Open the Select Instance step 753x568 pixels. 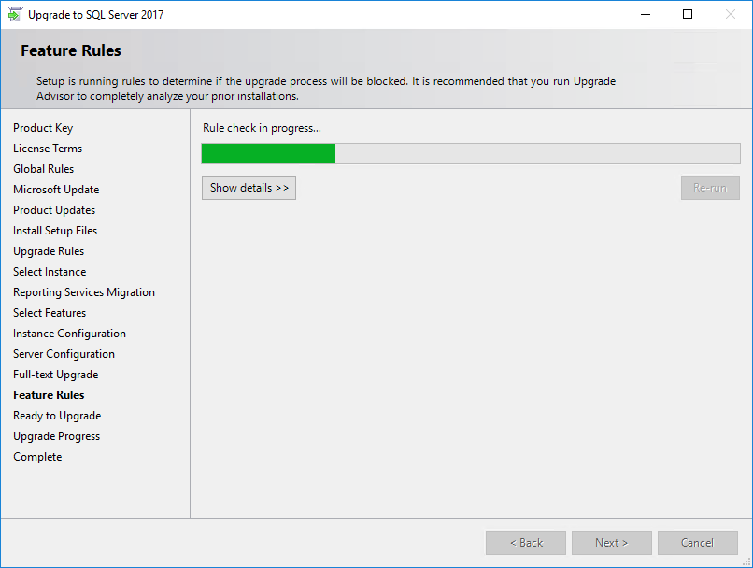[x=50, y=272]
